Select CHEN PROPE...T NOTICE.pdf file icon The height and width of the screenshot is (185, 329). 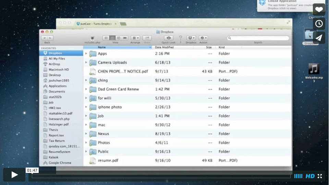(x=93, y=72)
